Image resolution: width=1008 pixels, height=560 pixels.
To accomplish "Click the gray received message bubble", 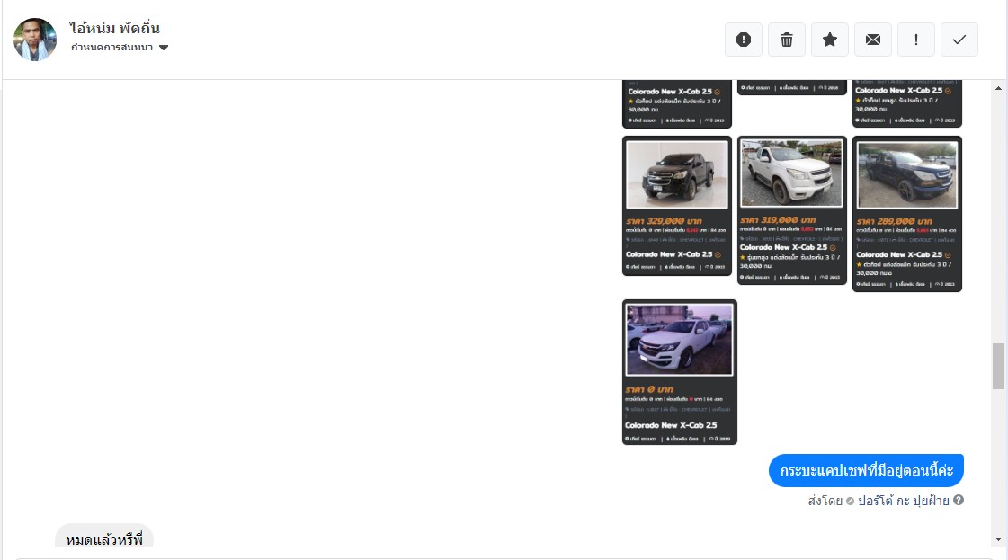I will click(104, 537).
